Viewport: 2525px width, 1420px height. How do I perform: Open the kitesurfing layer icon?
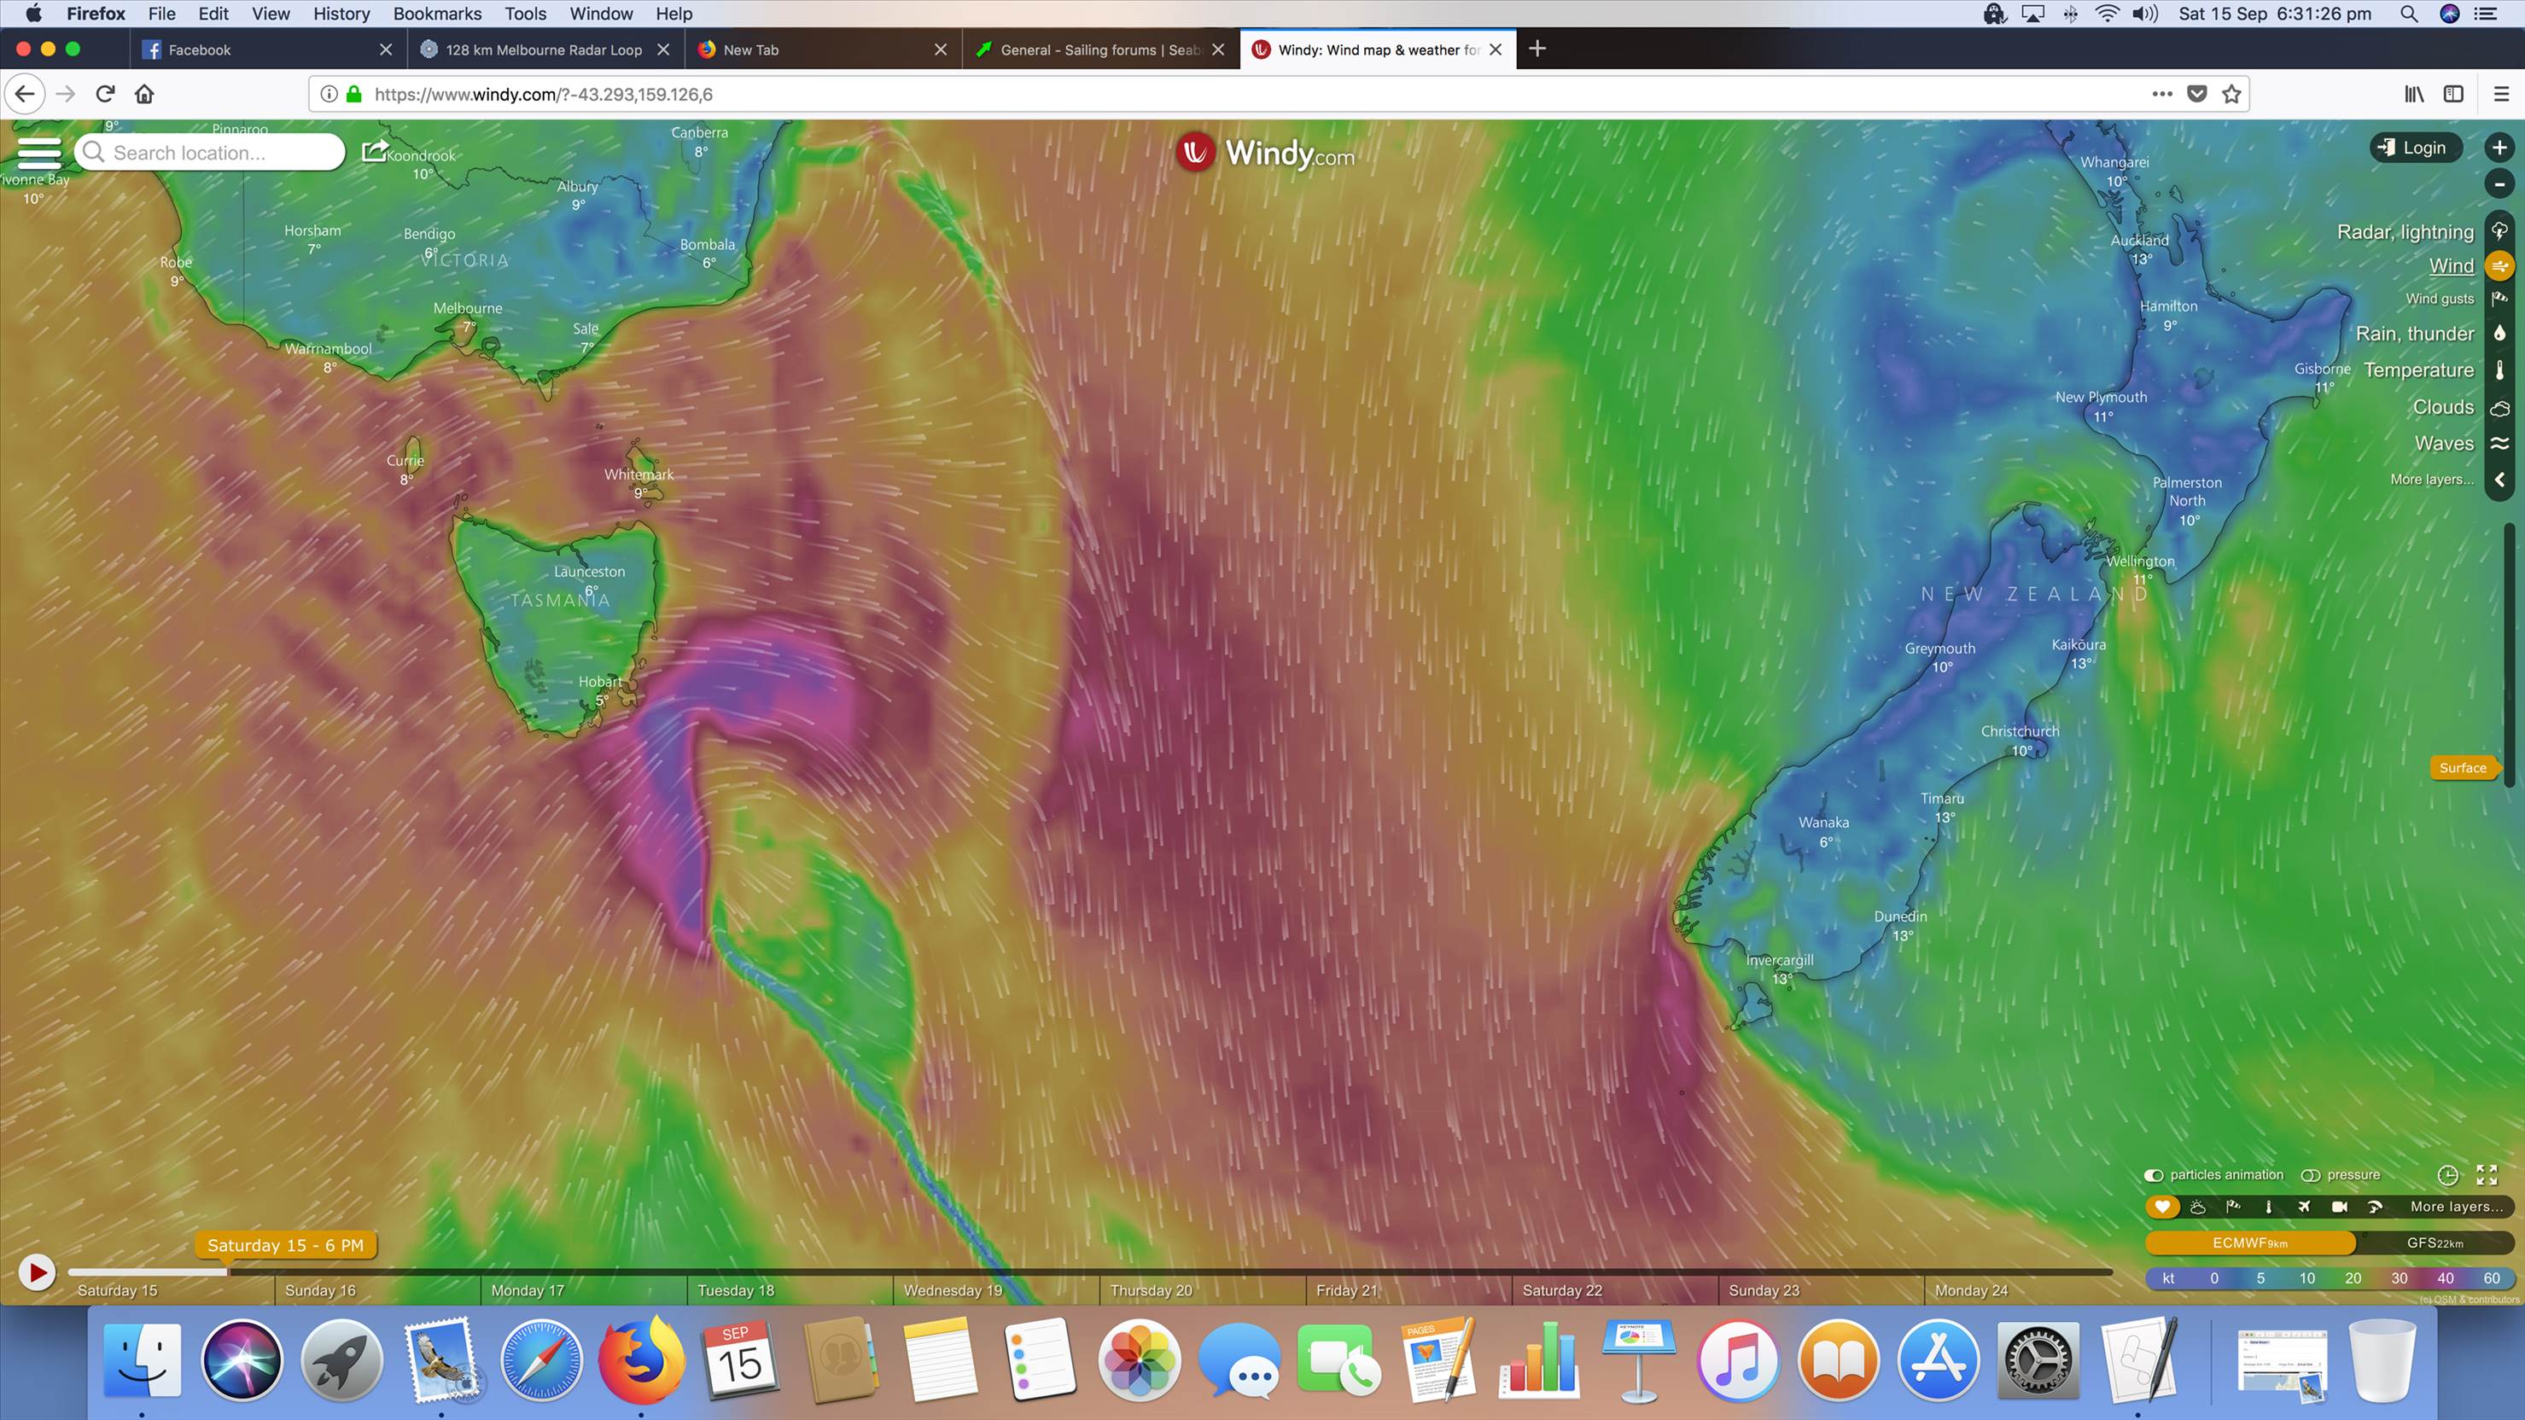pyautogui.click(x=2376, y=1207)
